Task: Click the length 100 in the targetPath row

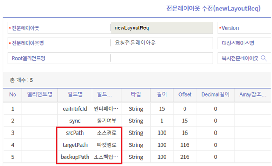Action: (162, 145)
